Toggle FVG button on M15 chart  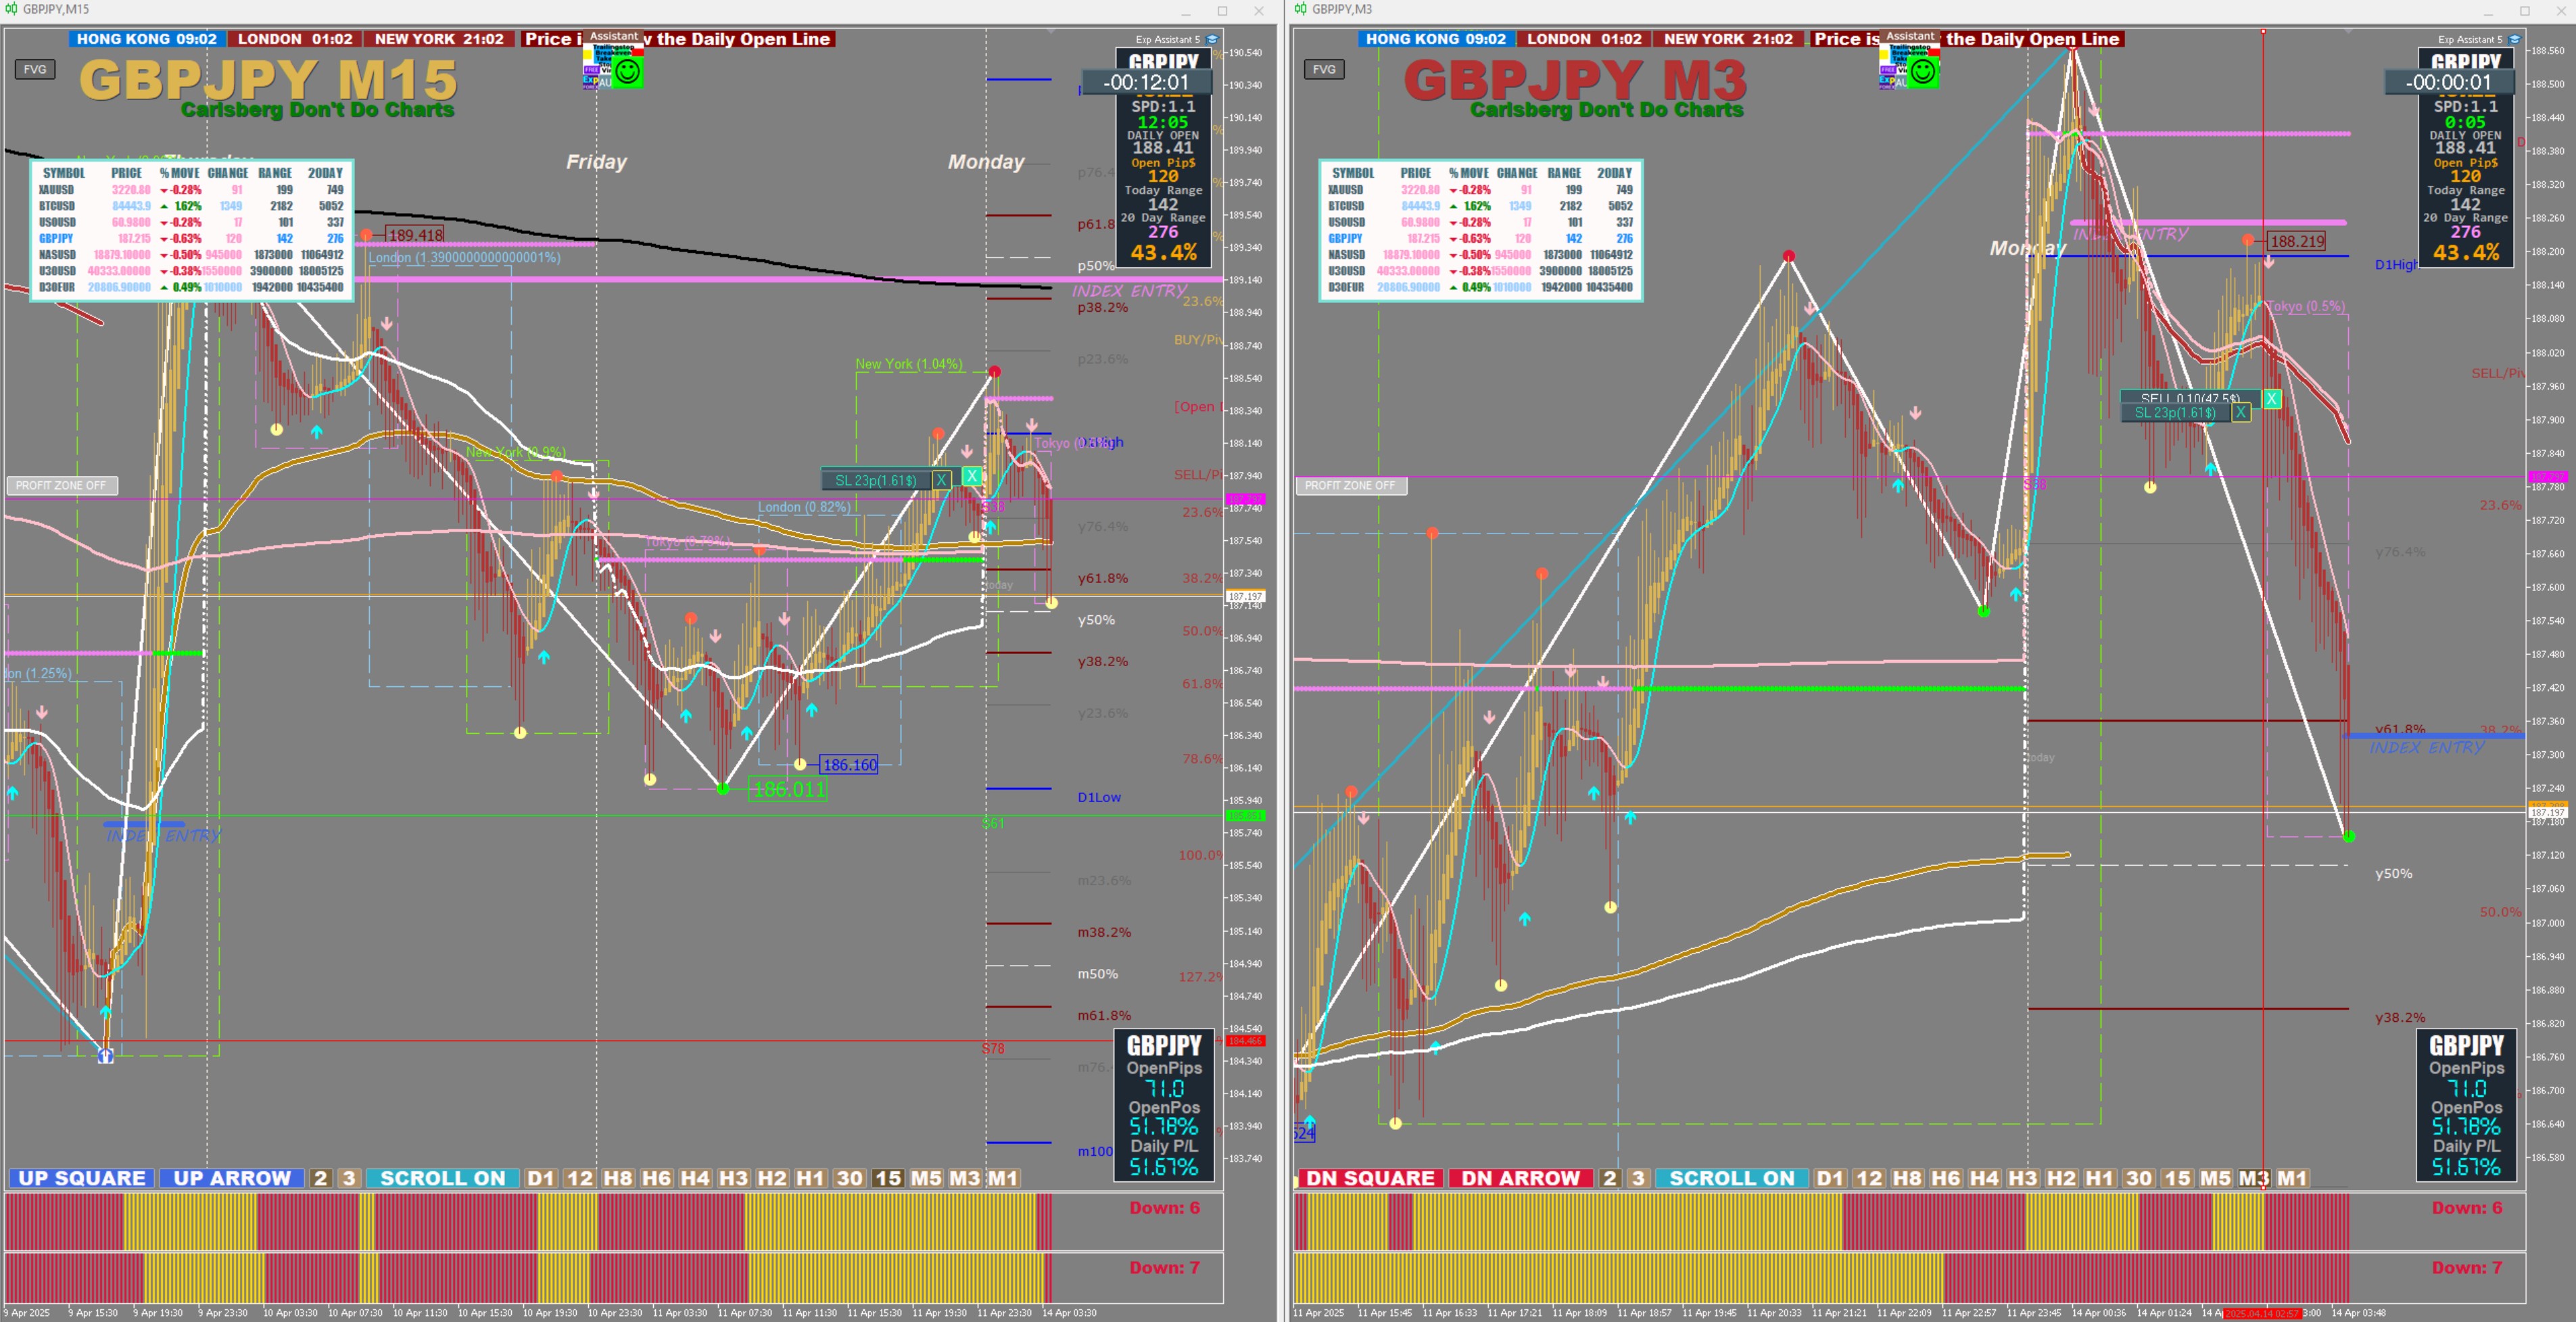tap(35, 69)
